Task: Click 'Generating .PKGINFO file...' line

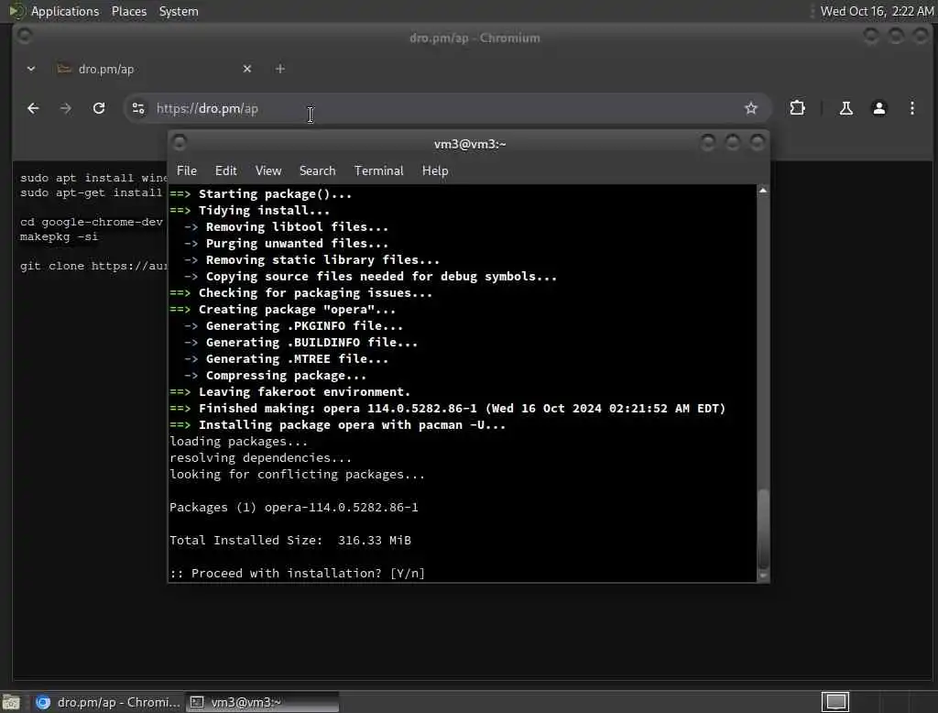Action: pyautogui.click(x=293, y=325)
